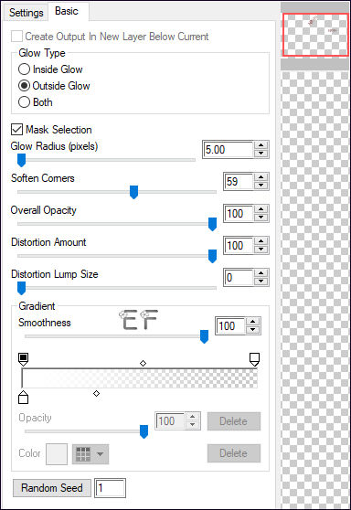Click the lower gradient midpoint diamond
This screenshot has height=510, width=351.
coord(96,394)
